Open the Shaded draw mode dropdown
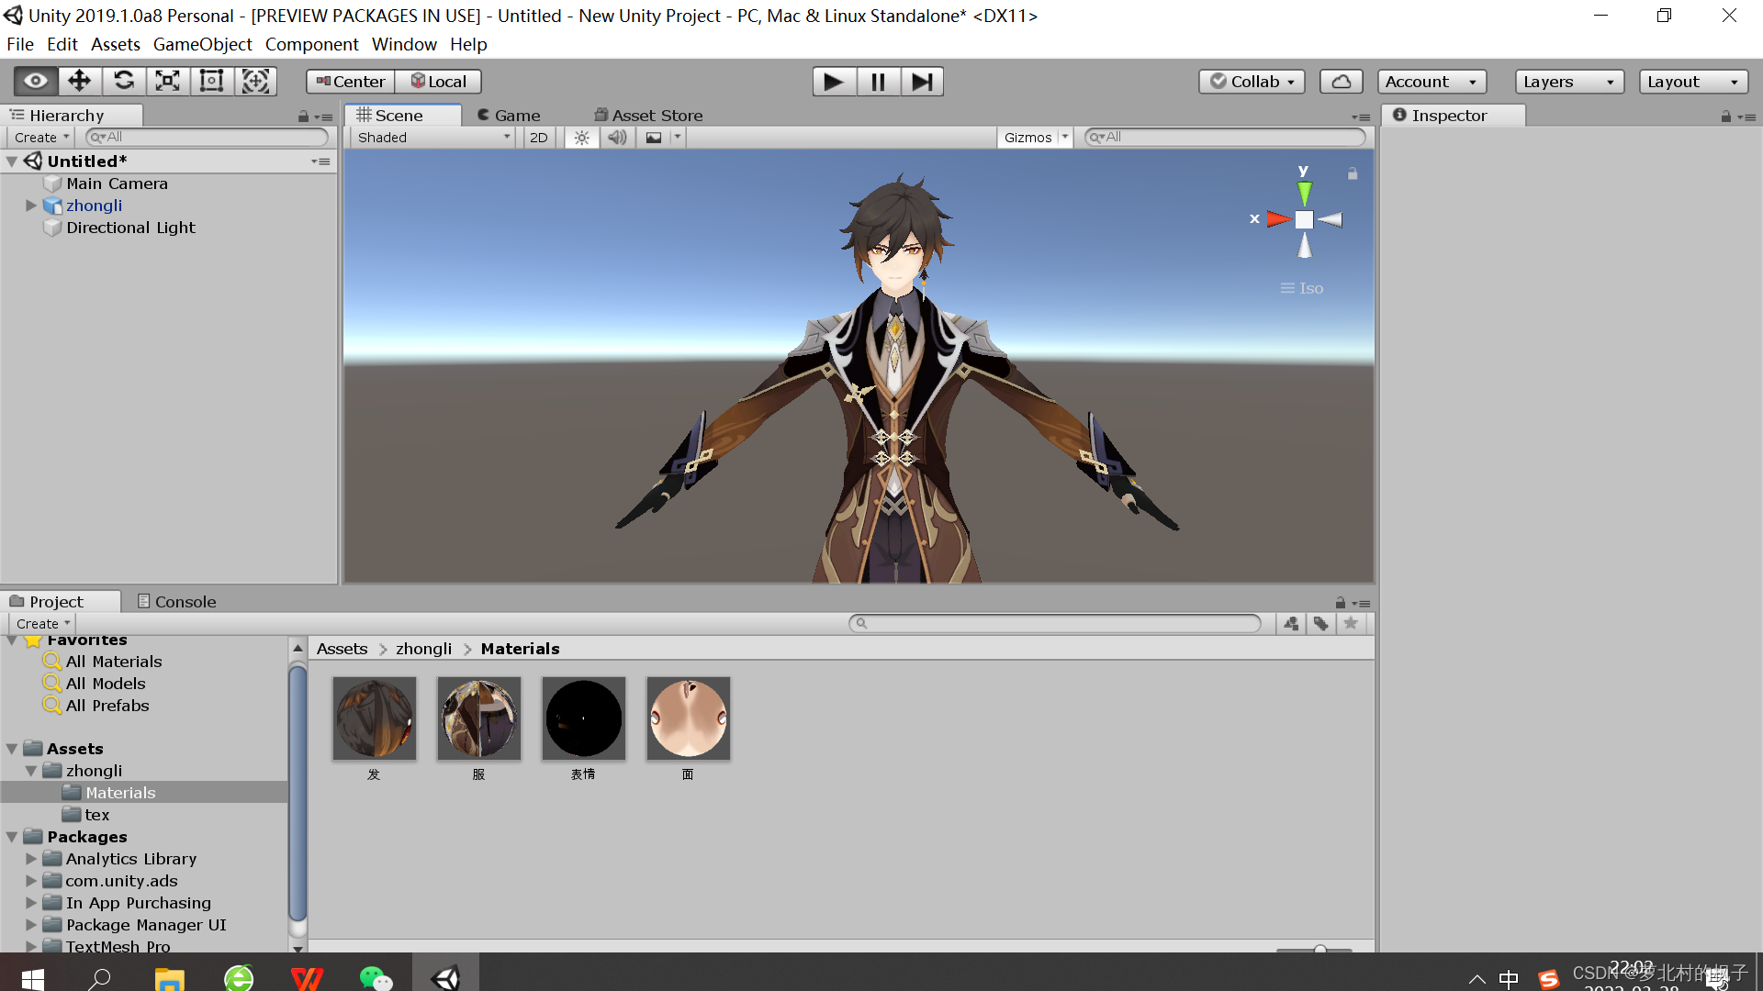This screenshot has width=1763, height=991. tap(432, 138)
